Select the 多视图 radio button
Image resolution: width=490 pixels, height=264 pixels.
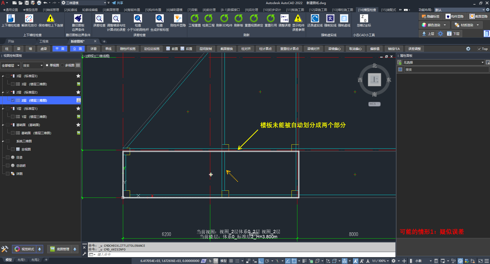click(63, 65)
